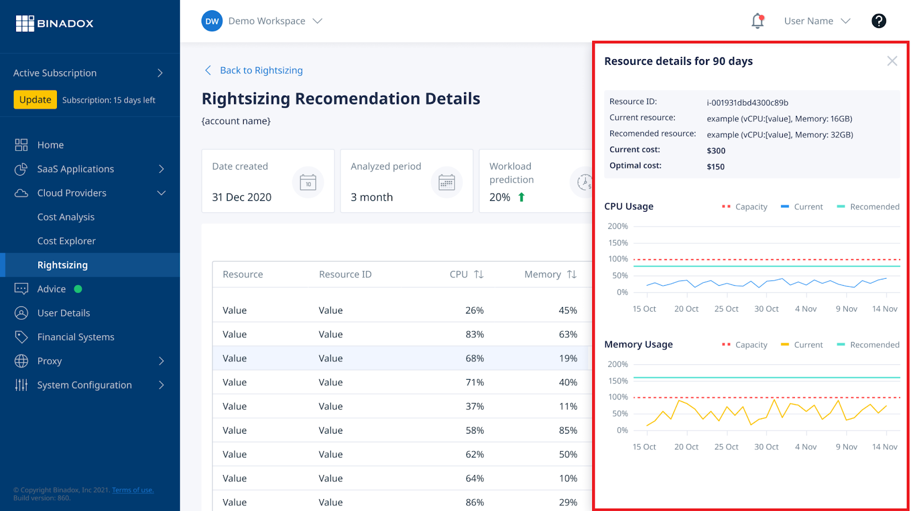Screen dimensions: 911x511
Task: Click the green workload increase arrow
Action: pyautogui.click(x=522, y=197)
